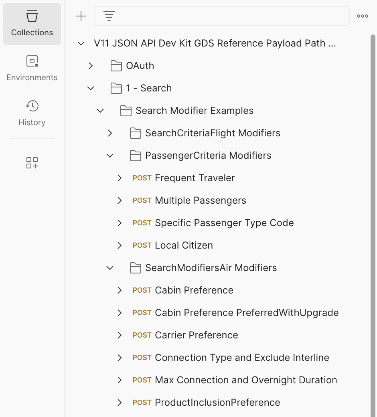Collapse the PassengerCriteria Modifiers folder
377x417 pixels.
110,156
